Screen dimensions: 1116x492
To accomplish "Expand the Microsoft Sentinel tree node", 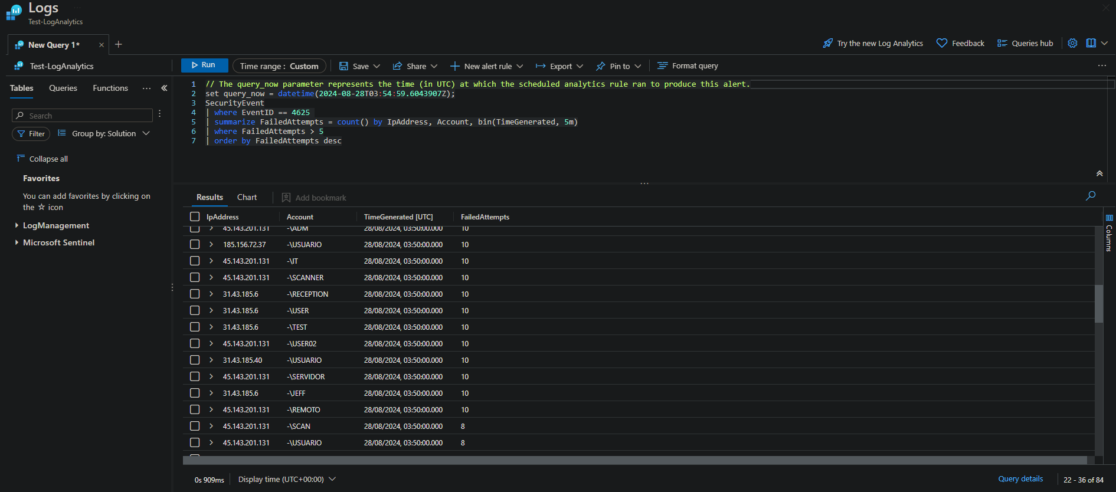I will (17, 242).
